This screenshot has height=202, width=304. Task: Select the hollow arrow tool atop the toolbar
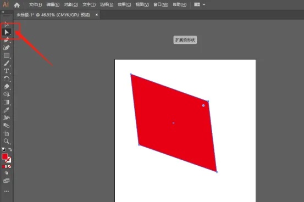point(7,24)
